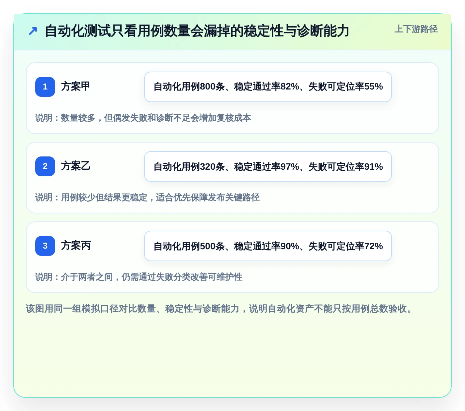Screen dimensions: 465x411
Task: Click the box reading 自动化用例320条、稳定通过率97%
Action: coord(268,166)
